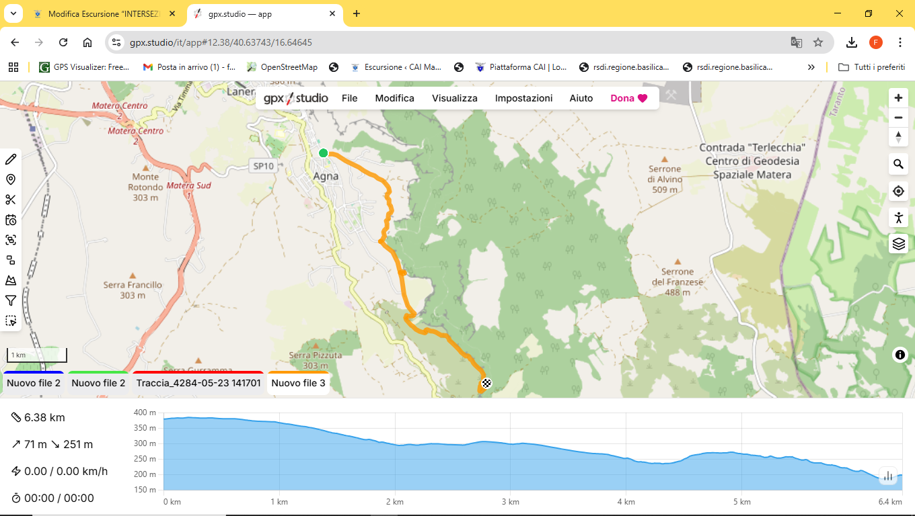Select the waypoint pin tool
This screenshot has height=516, width=915.
[x=11, y=179]
